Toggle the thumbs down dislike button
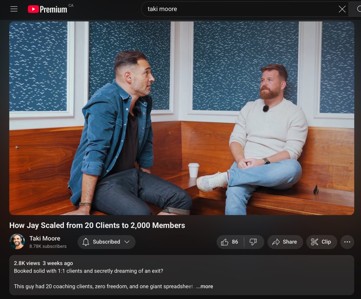This screenshot has height=299, width=361. [x=253, y=242]
